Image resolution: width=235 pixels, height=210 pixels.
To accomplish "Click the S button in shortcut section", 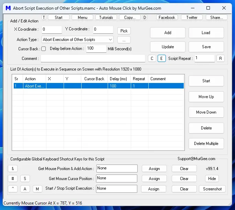I will (25, 178).
